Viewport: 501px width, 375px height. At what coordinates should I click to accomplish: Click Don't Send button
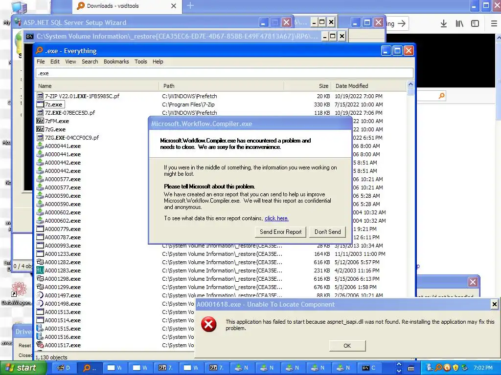(x=327, y=232)
